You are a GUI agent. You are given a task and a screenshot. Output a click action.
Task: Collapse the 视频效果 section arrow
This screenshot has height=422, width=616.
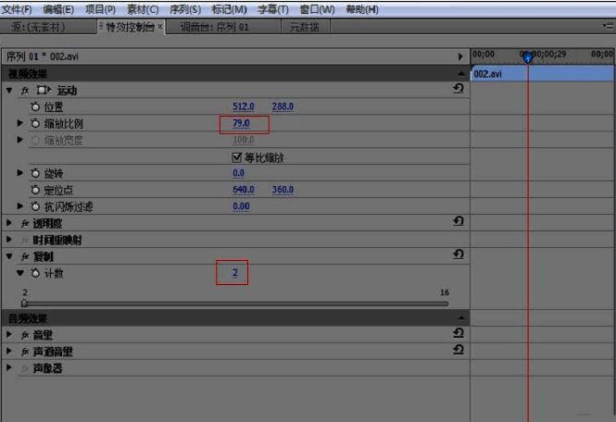(461, 73)
